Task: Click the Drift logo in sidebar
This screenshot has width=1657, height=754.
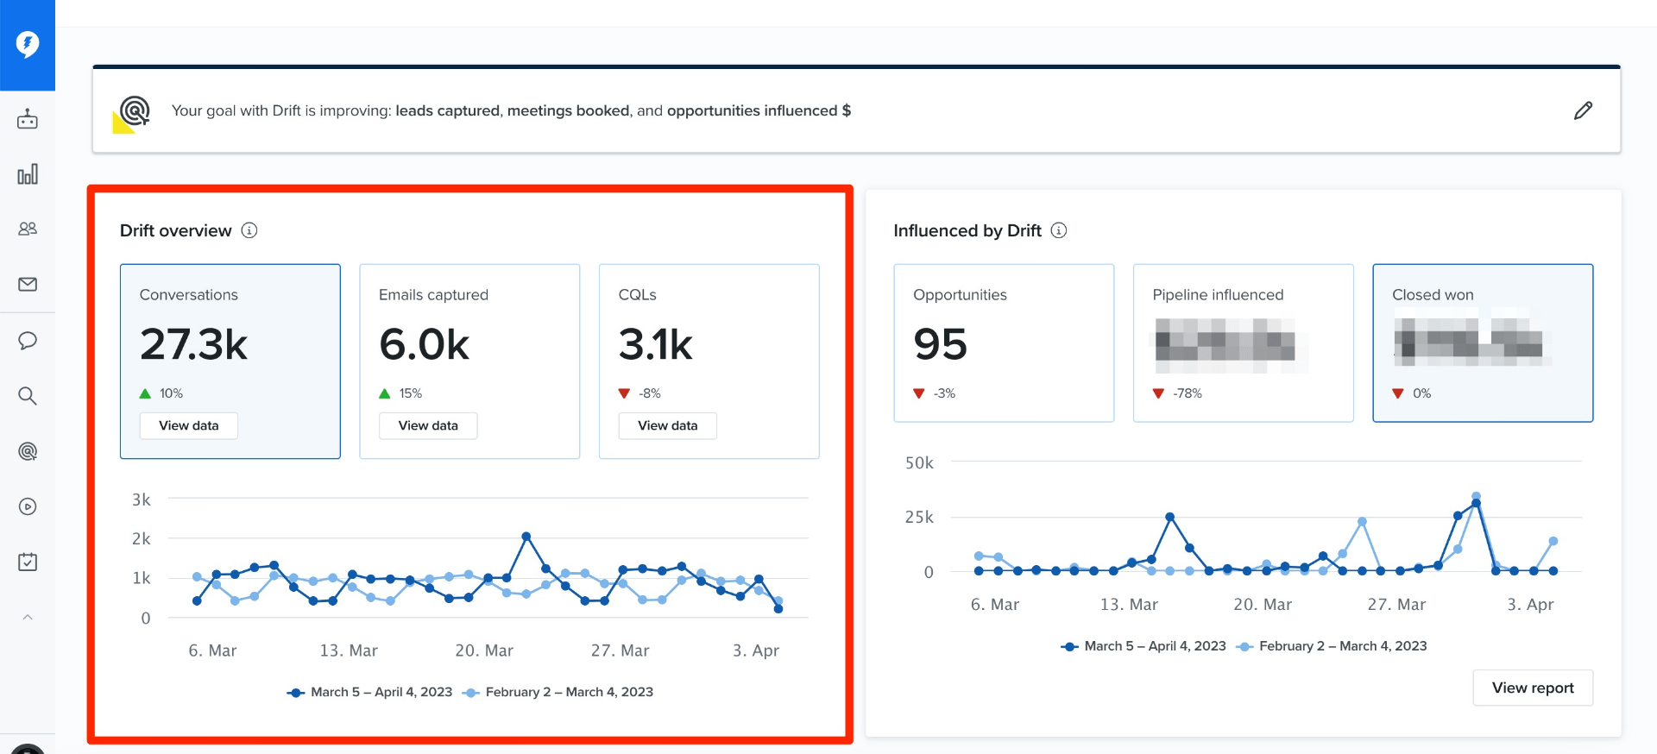Action: point(28,44)
